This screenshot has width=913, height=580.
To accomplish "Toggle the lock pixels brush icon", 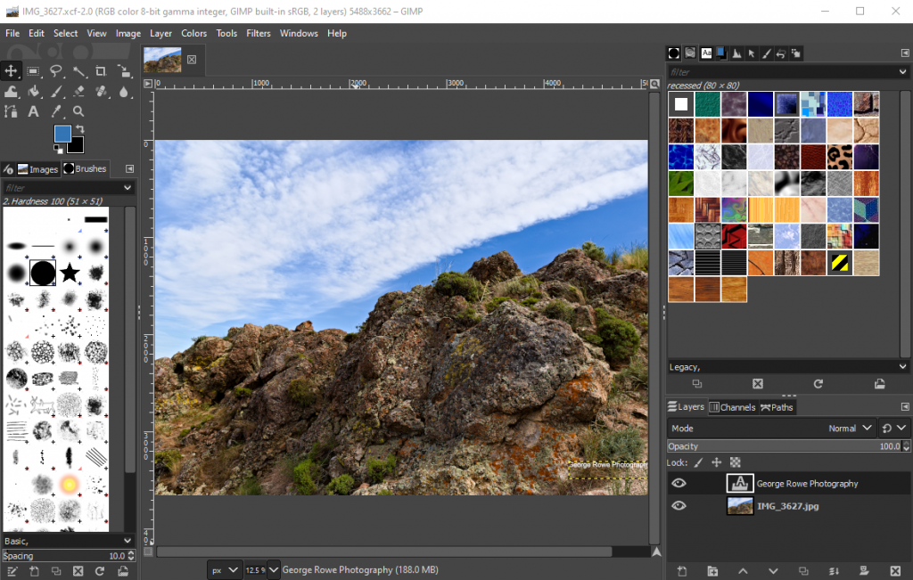I will coord(698,462).
